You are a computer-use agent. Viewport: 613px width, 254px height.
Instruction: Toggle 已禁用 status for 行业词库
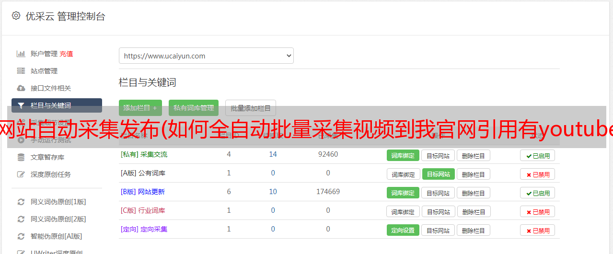click(x=537, y=211)
